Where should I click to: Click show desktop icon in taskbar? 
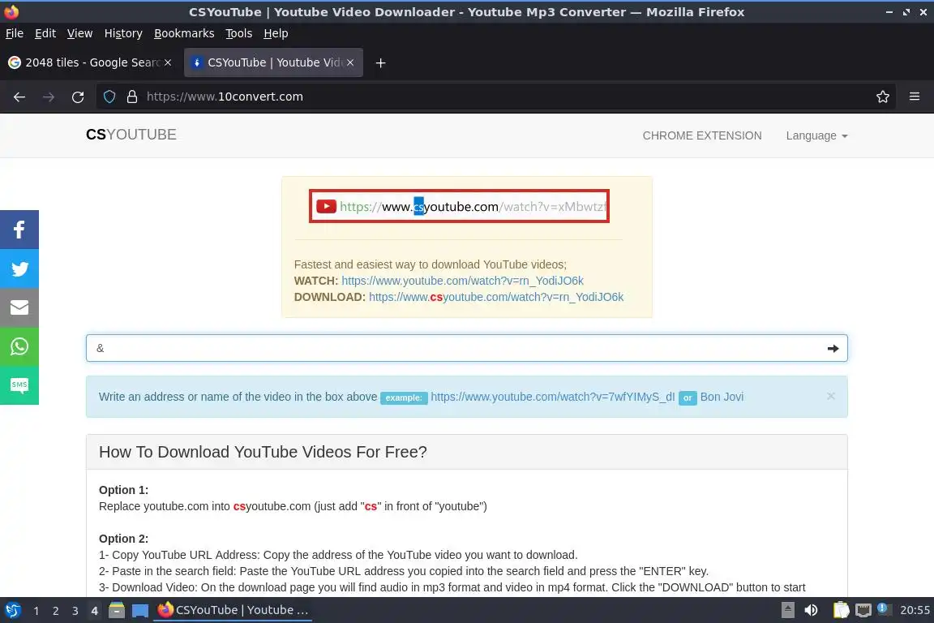(140, 611)
